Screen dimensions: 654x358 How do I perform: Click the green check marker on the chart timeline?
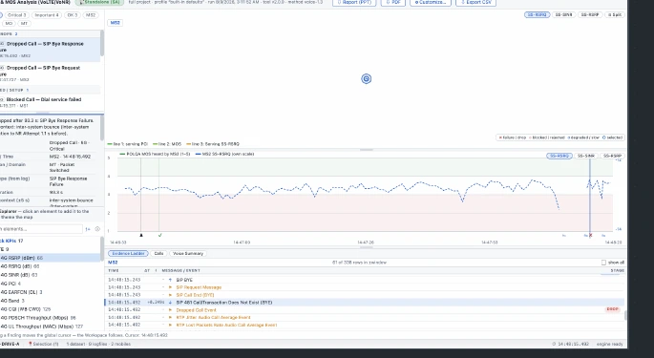(160, 235)
